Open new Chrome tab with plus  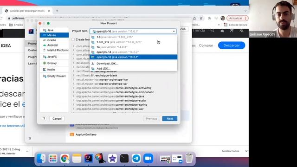[57, 11]
